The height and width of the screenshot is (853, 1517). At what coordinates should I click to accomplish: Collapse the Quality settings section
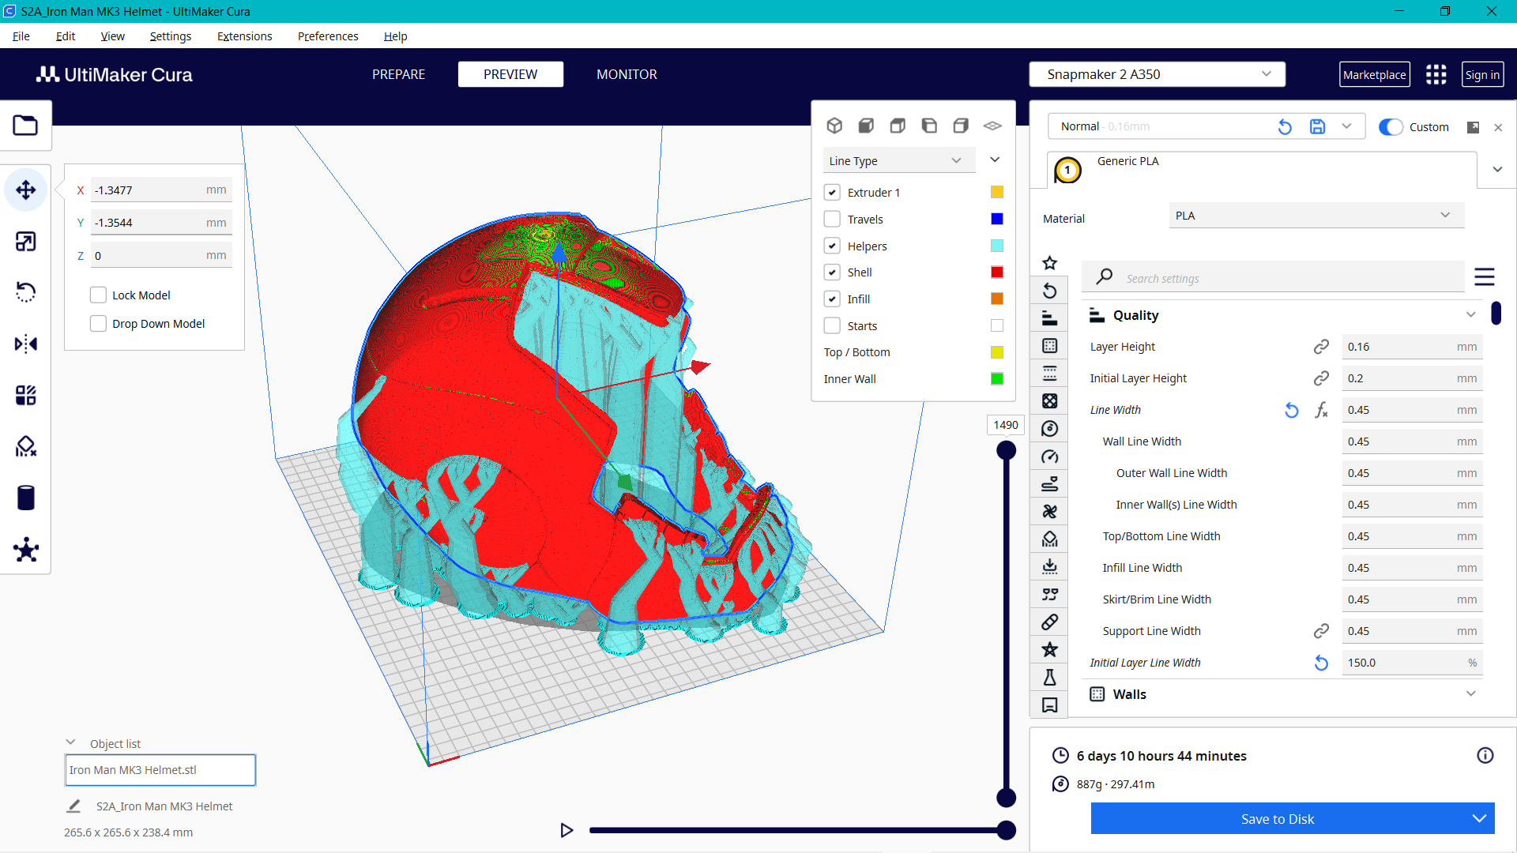point(1471,314)
